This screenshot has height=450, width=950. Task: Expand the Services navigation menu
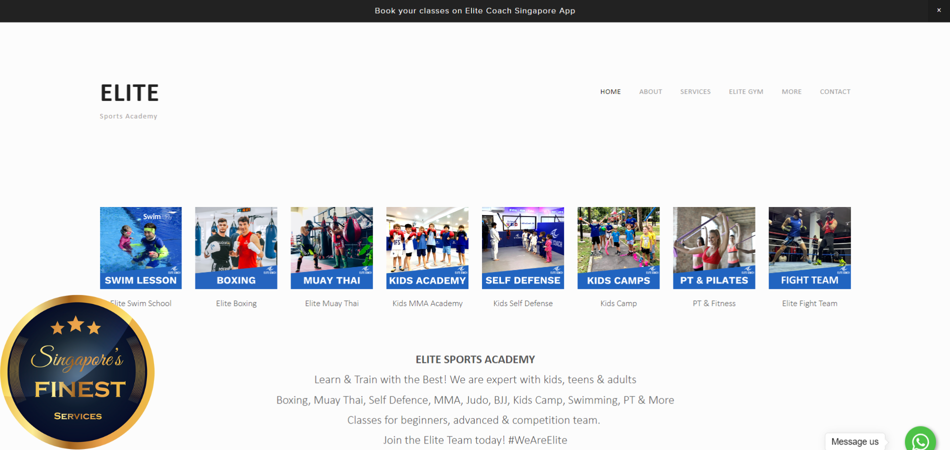695,92
